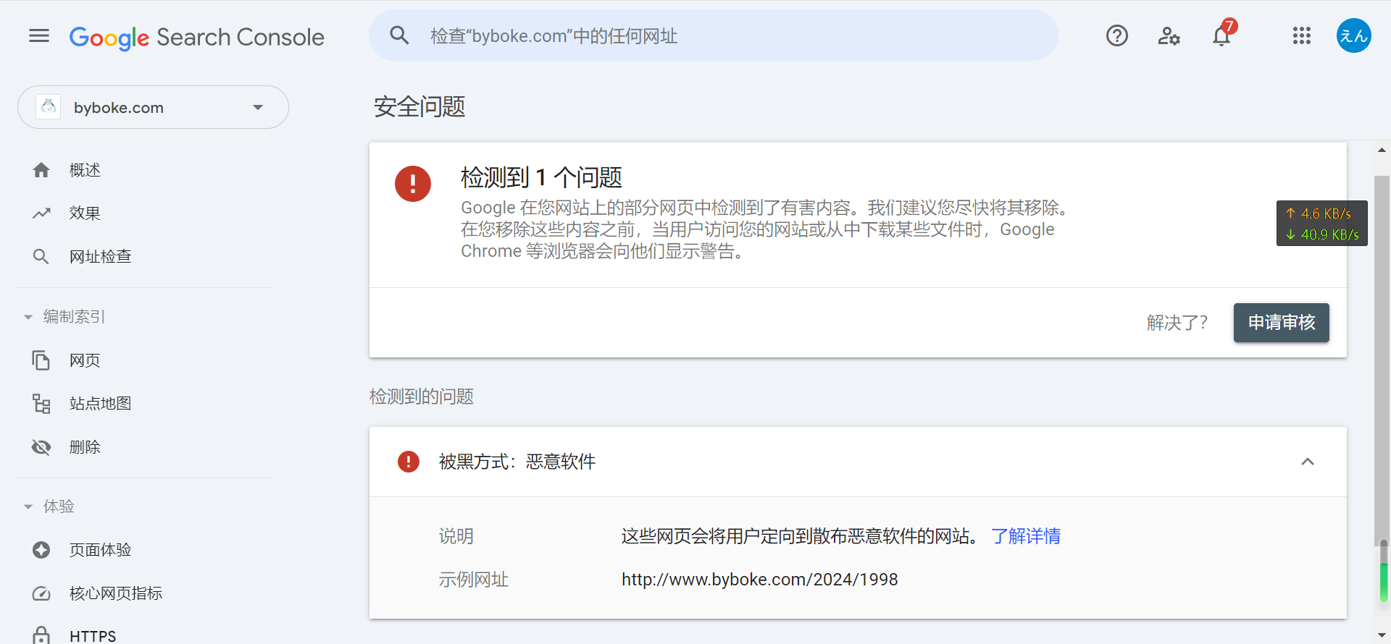The height and width of the screenshot is (644, 1391).
Task: Click the plus-circle icon beside 页面体验
Action: point(41,550)
